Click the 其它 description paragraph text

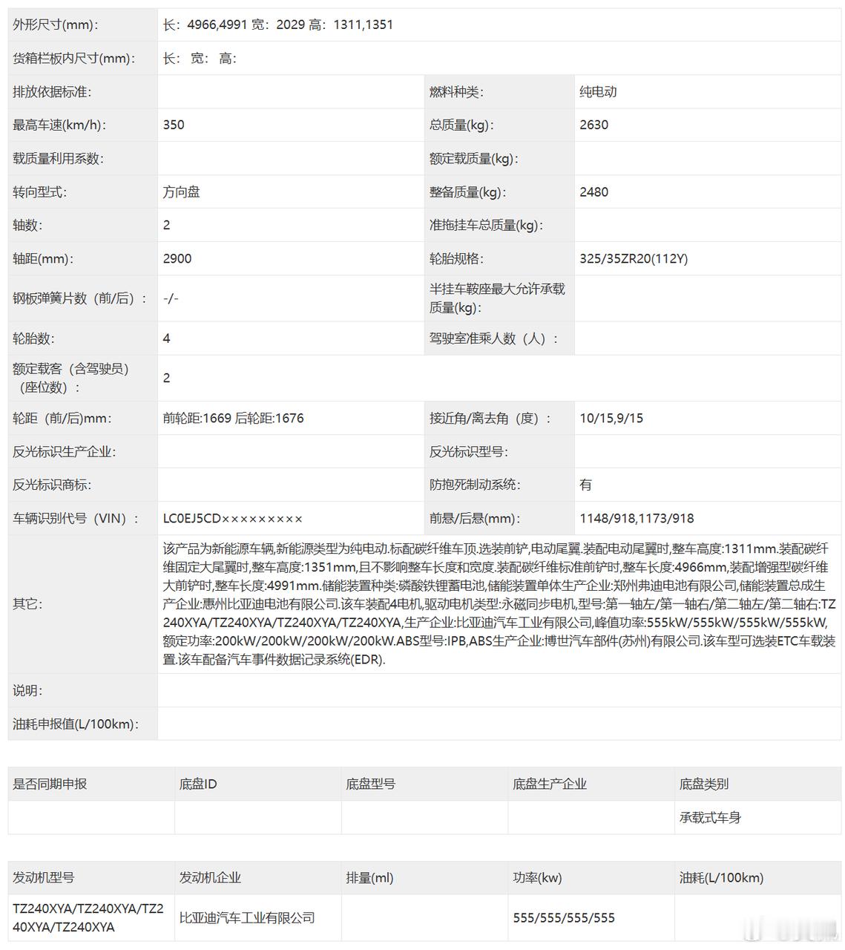coord(499,604)
